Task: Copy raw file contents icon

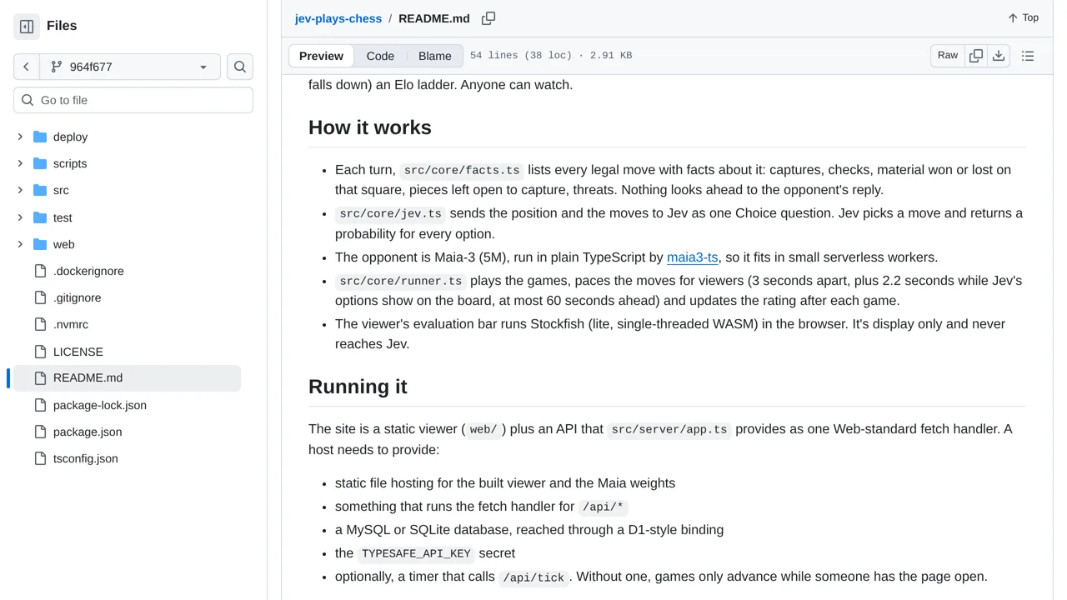Action: [x=976, y=56]
